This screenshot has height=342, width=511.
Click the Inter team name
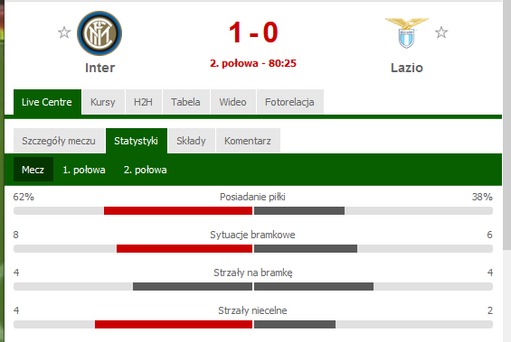[99, 68]
